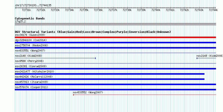Click the 72736k ruler tick label

(98, 10)
